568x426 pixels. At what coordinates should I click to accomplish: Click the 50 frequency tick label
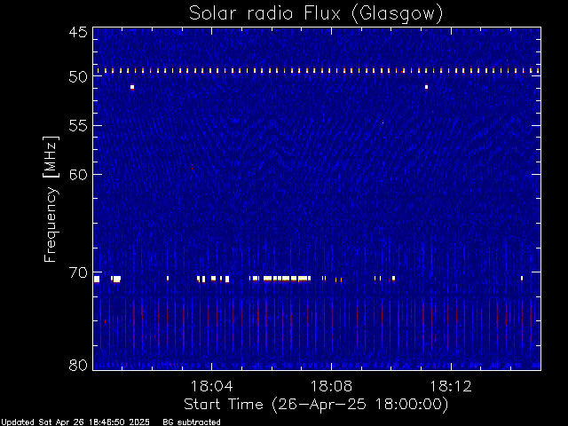coord(78,76)
